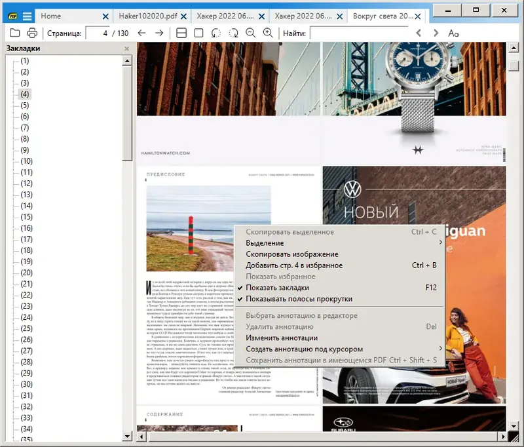Viewport: 524px width, 447px height.
Task: Open the hamburger menu icon
Action: point(27,16)
